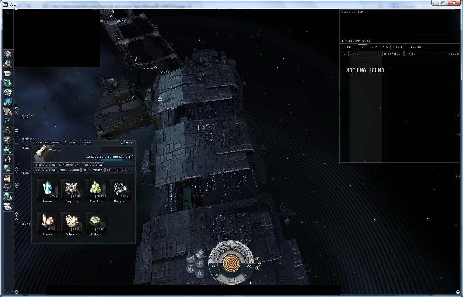
Task: Expand the HUD left double-arrow panel
Action: pos(213,266)
